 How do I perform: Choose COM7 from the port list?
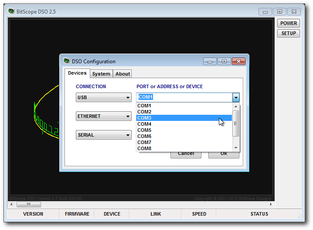point(184,142)
